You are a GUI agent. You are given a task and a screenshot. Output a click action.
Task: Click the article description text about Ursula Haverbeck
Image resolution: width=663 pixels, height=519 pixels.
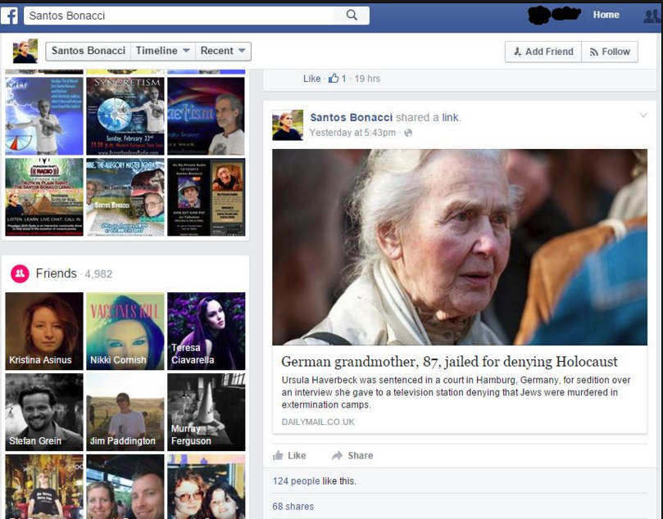pos(456,392)
